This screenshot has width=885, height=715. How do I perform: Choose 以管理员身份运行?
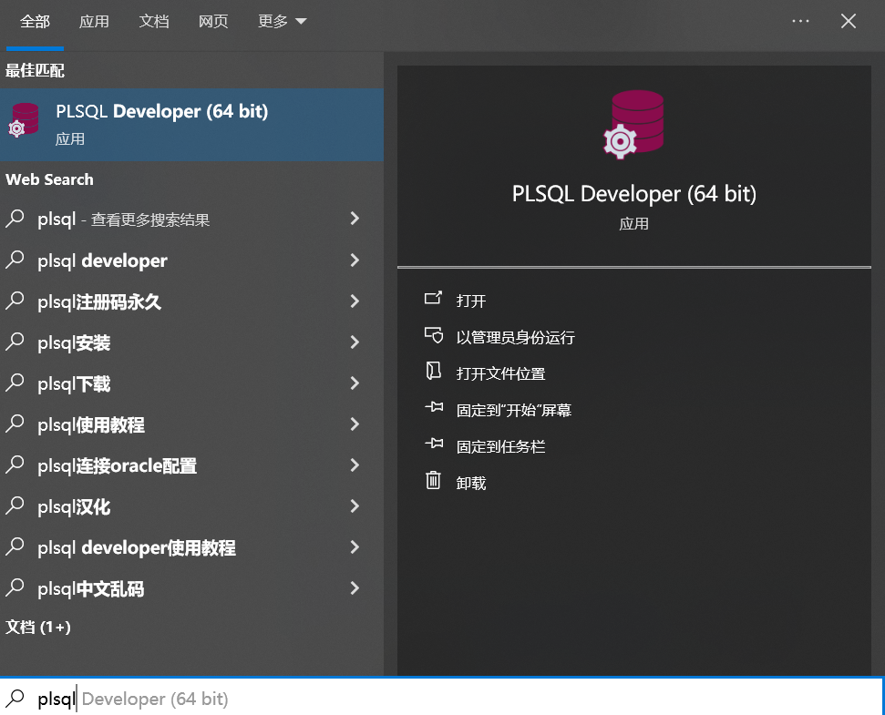(515, 337)
